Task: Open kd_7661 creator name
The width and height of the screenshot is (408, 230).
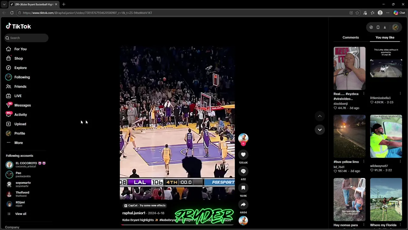Action: [x=339, y=167]
